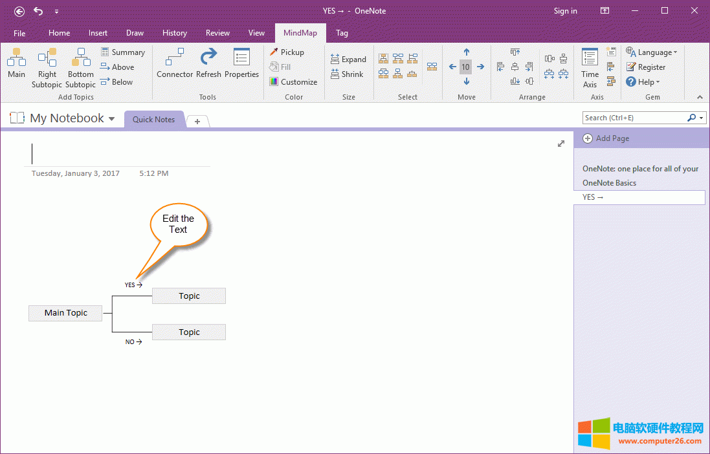Image resolution: width=710 pixels, height=454 pixels.
Task: Open the Time Axis tool
Action: point(590,67)
